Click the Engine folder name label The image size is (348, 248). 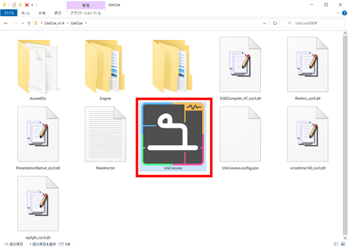(x=105, y=98)
